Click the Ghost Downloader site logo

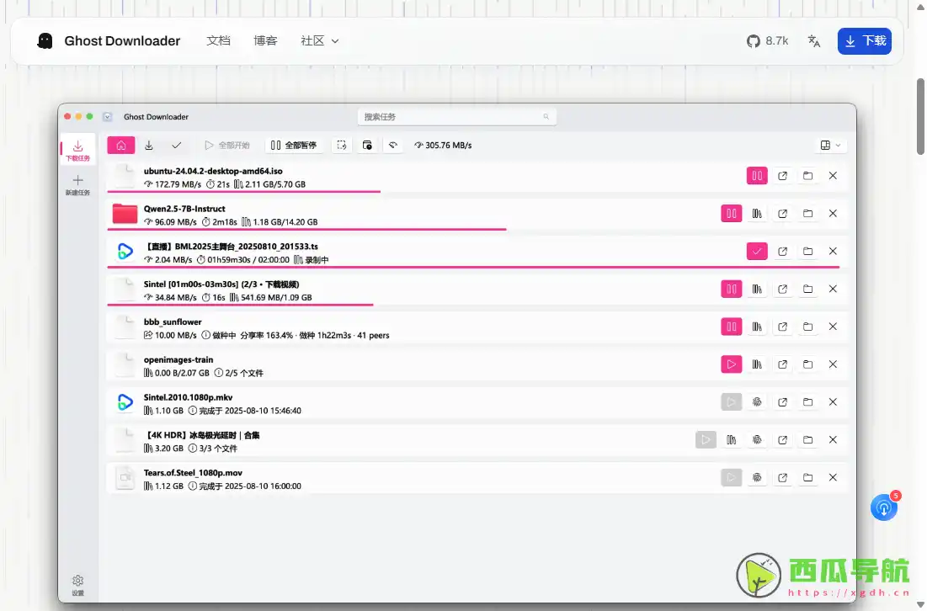click(109, 40)
